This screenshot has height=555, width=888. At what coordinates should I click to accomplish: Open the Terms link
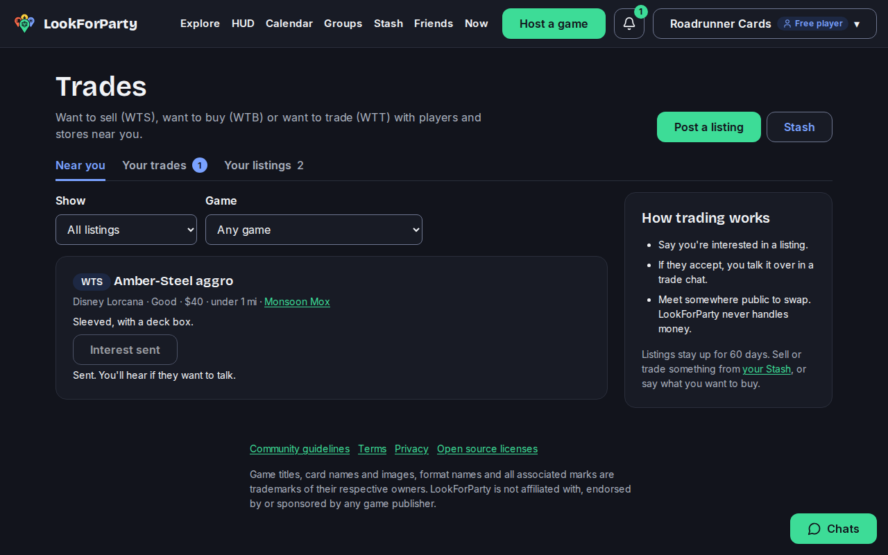click(x=372, y=449)
